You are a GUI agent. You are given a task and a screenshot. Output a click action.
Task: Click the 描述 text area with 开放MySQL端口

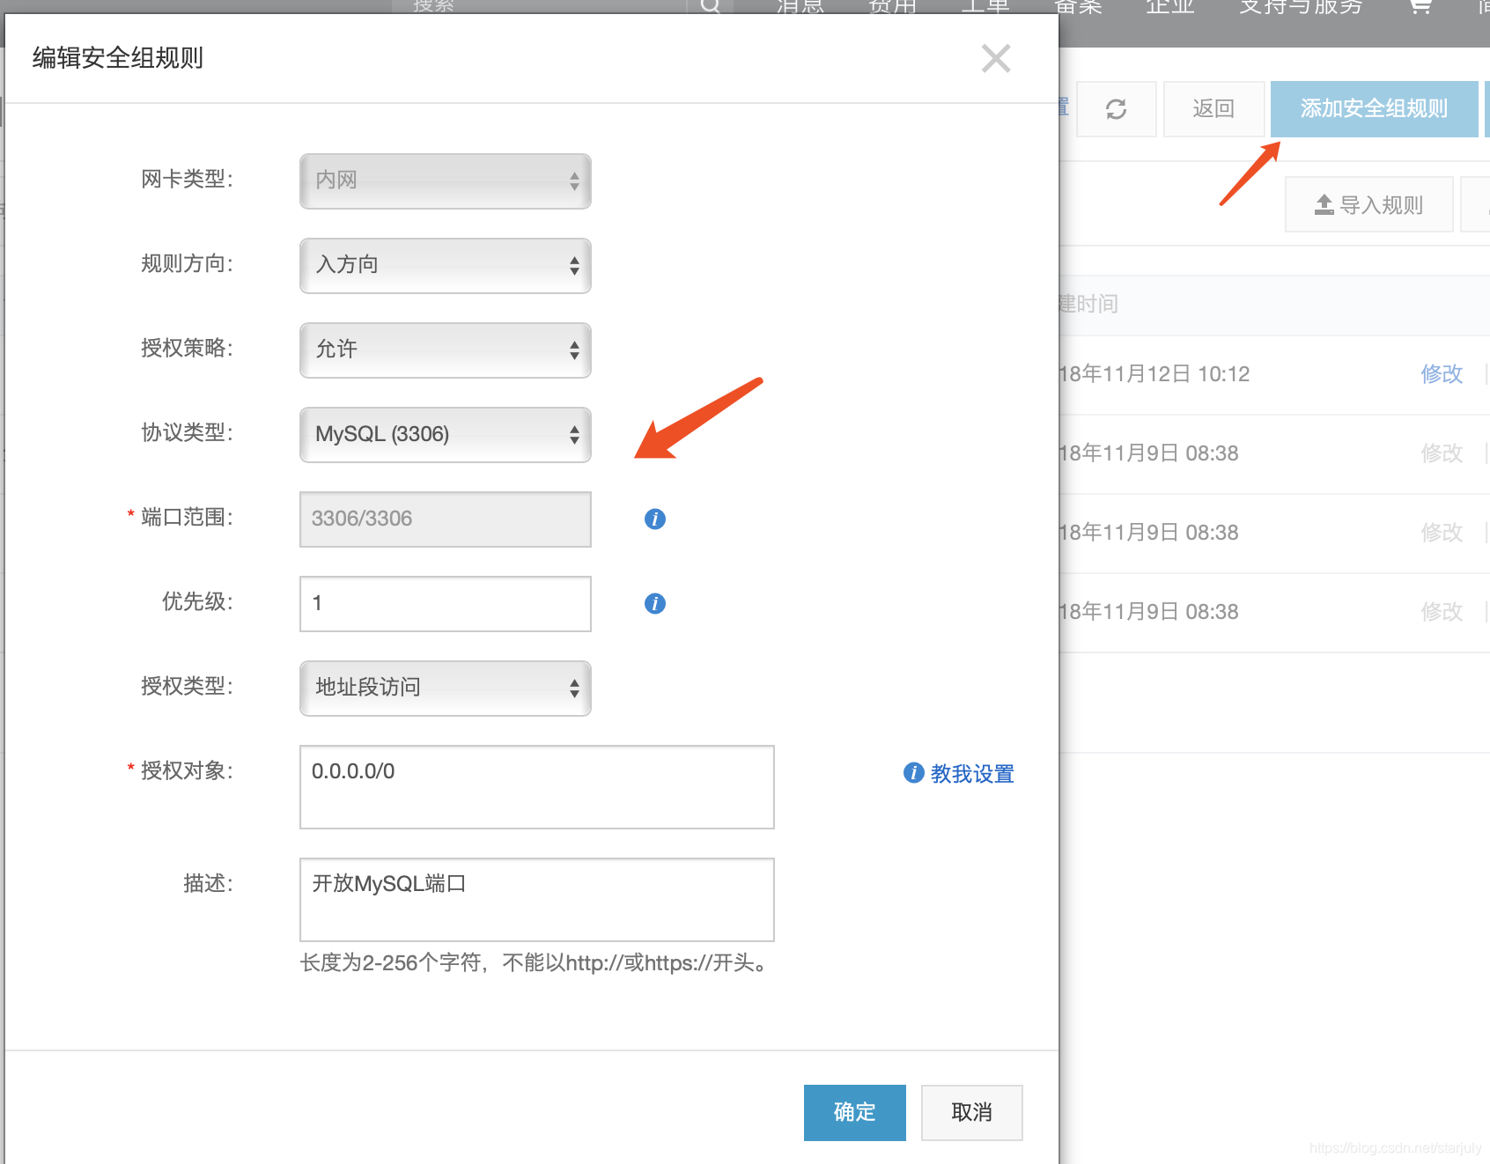[537, 900]
